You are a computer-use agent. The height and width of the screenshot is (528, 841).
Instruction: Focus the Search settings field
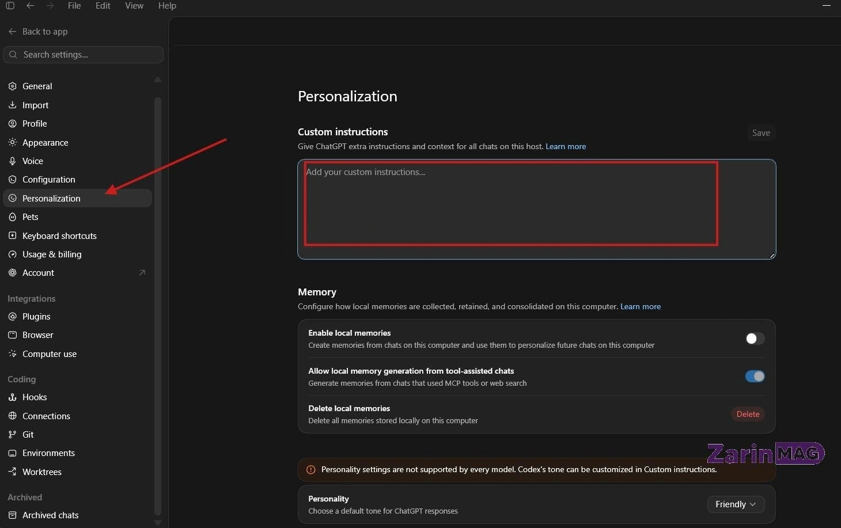[84, 55]
